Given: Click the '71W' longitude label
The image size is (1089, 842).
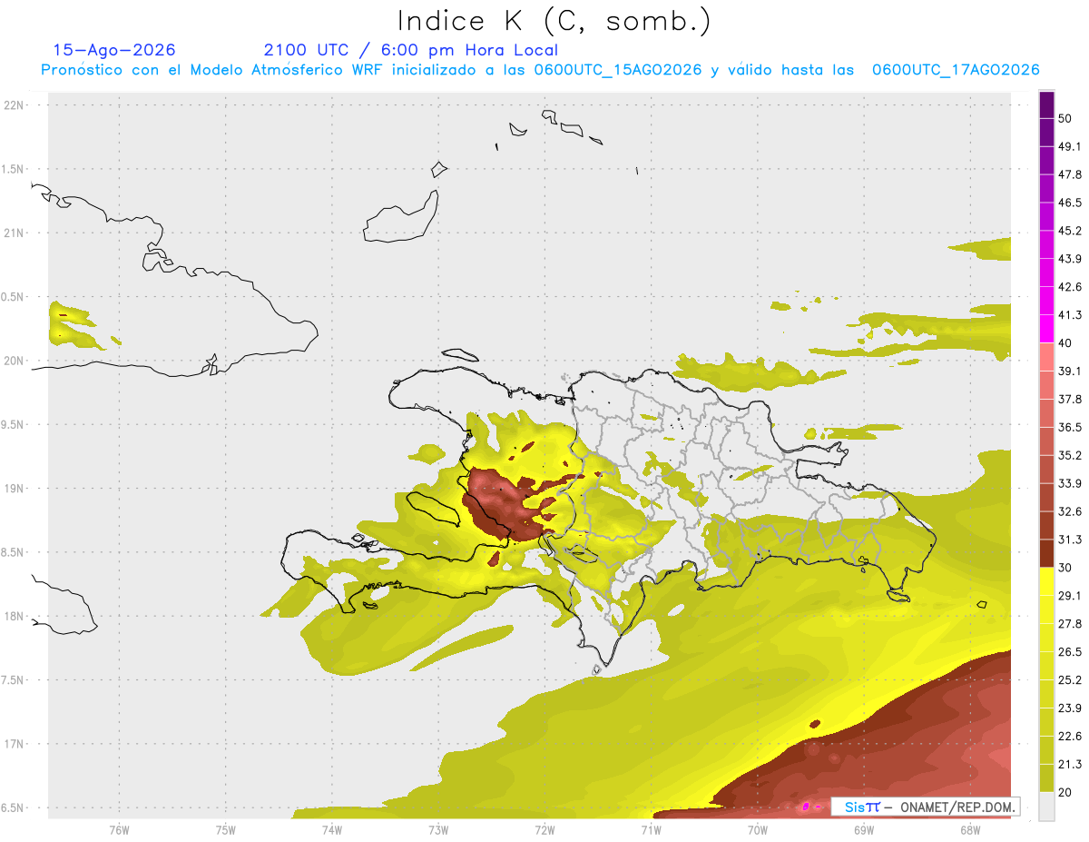Looking at the screenshot, I should (x=651, y=830).
